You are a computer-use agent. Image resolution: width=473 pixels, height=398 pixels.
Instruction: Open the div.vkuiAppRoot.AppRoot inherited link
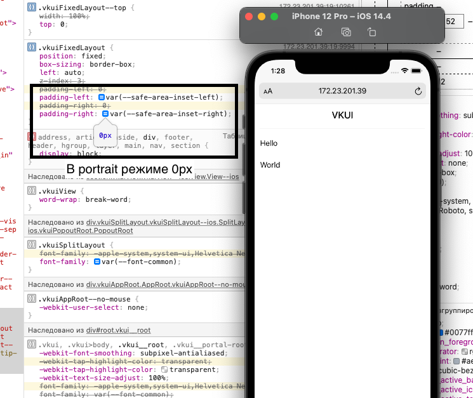pos(165,284)
